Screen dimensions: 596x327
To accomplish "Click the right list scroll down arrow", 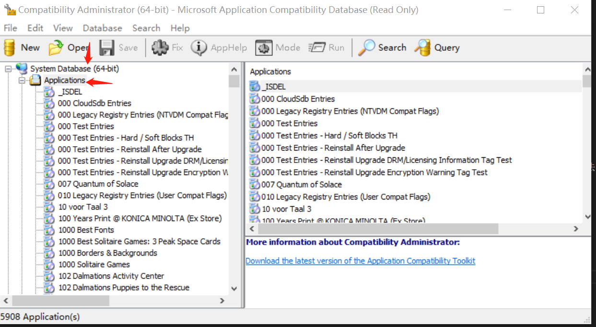I will [588, 217].
